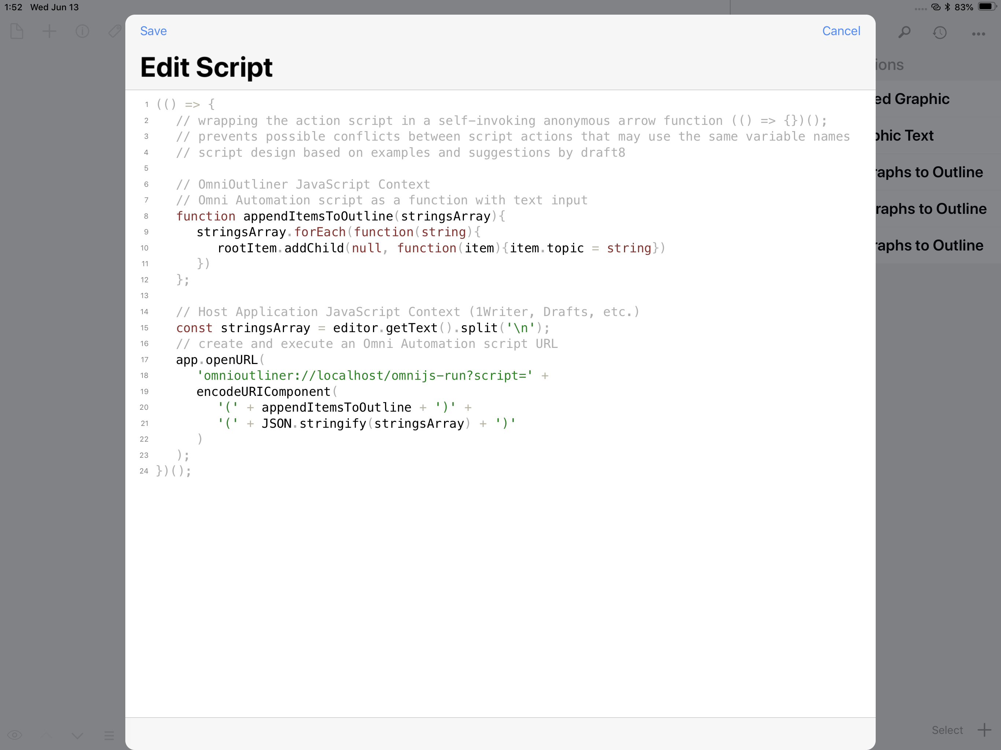The image size is (1001, 750).
Task: Add new action with the bottom plus icon
Action: (x=984, y=729)
